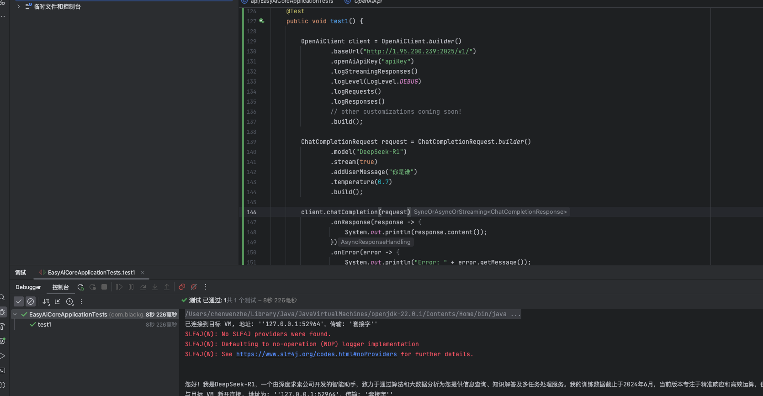Image resolution: width=763 pixels, height=396 pixels.
Task: Click the '已连接到目标 VM' console line
Action: 281,324
